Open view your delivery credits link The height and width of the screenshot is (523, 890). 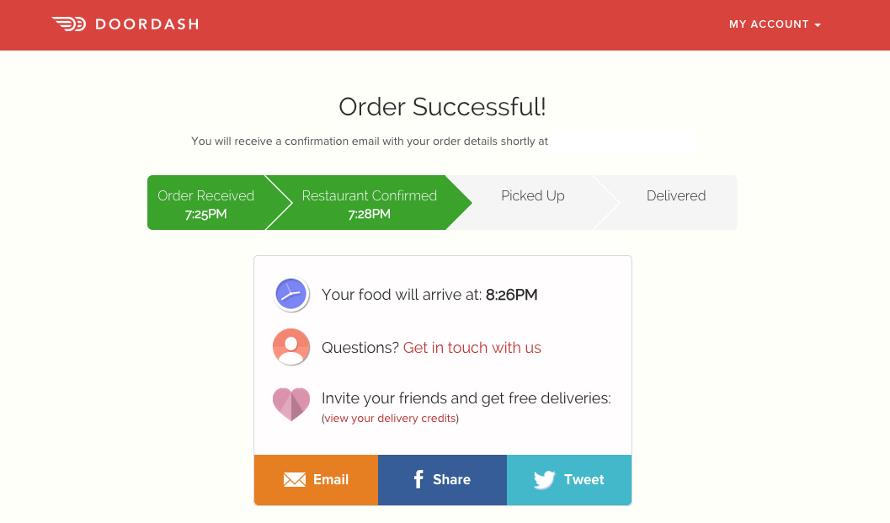pyautogui.click(x=390, y=419)
